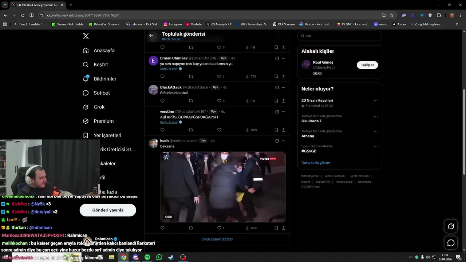Open more options for Athena trend
The image size is (466, 262).
click(x=376, y=132)
